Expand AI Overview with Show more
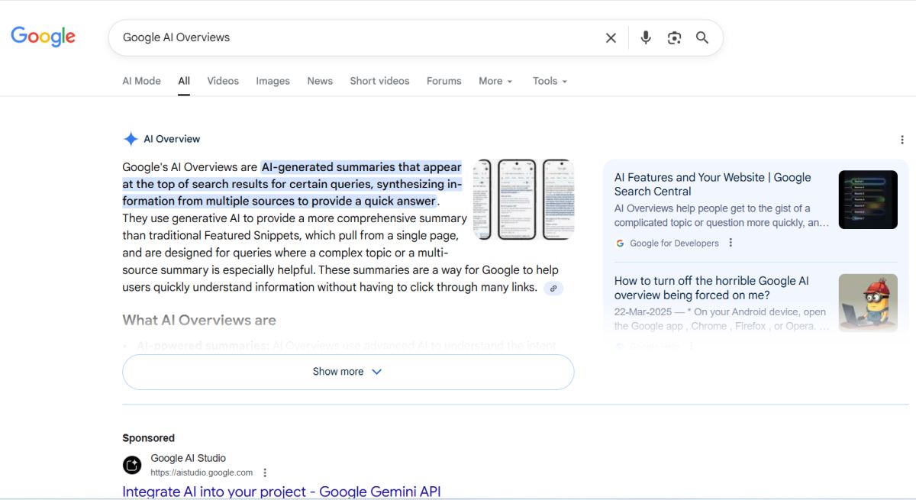916x500 pixels. (347, 372)
